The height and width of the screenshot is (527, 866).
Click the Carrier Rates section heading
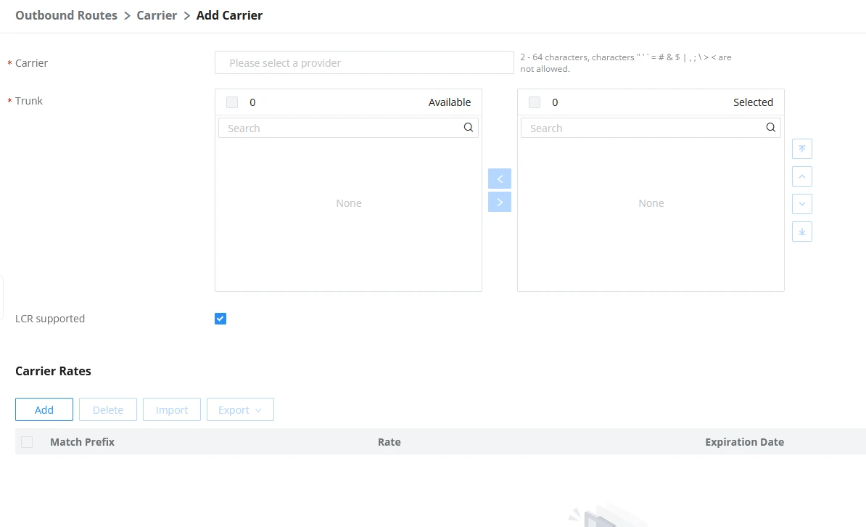click(53, 371)
